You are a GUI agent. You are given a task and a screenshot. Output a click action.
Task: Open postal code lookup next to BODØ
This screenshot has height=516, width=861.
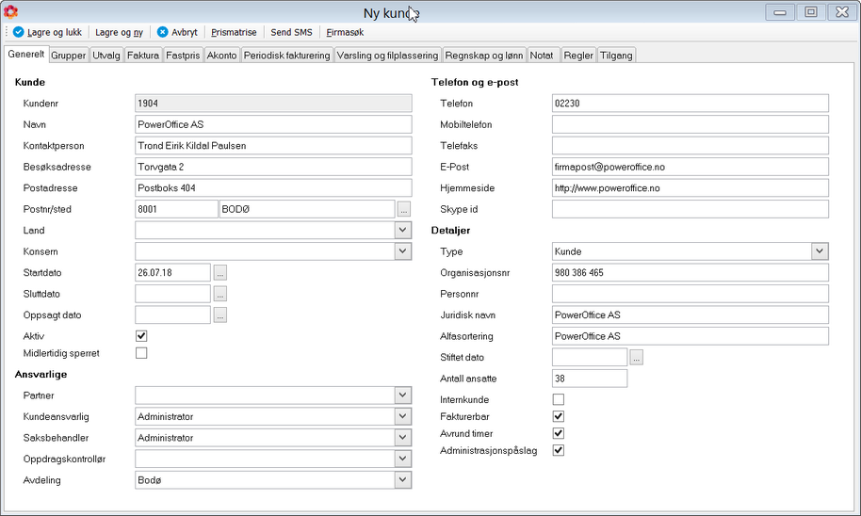[403, 209]
